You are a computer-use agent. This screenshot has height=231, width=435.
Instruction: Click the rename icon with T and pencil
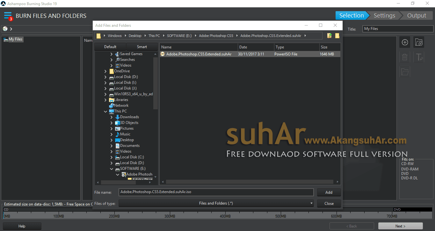[419, 57]
